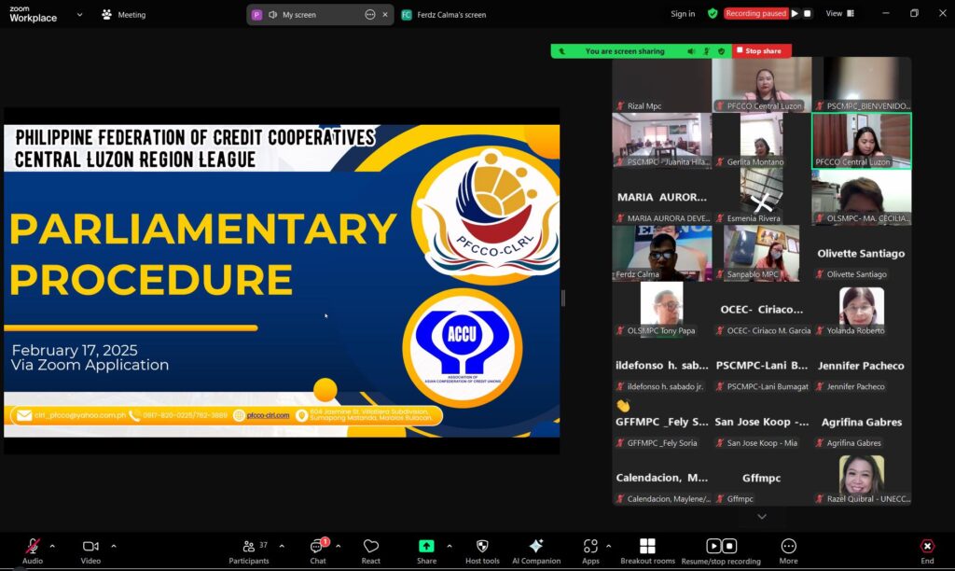The image size is (955, 571).
Task: Switch to Ferdz Calma's screen tab
Action: pyautogui.click(x=443, y=15)
